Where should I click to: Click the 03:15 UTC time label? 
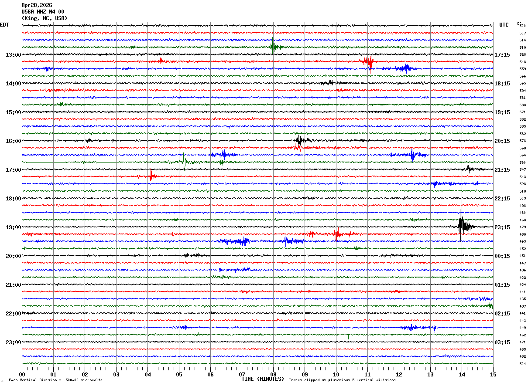pyautogui.click(x=502, y=342)
